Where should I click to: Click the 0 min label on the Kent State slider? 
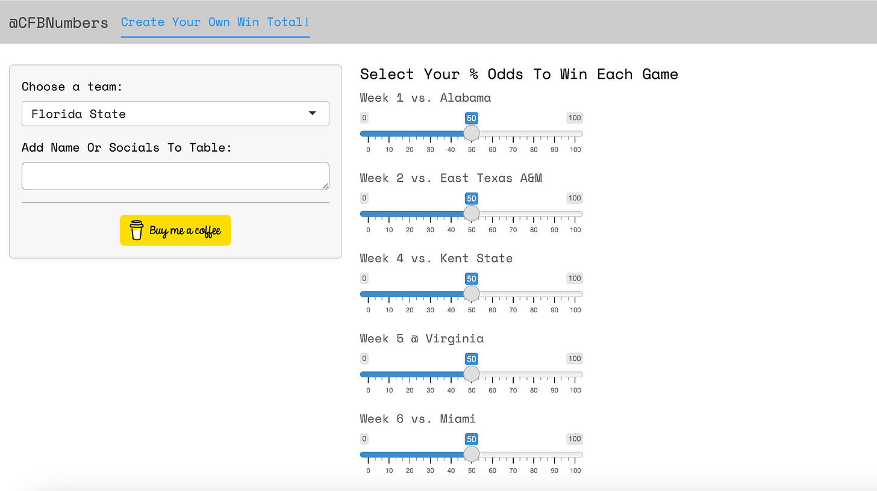click(364, 278)
